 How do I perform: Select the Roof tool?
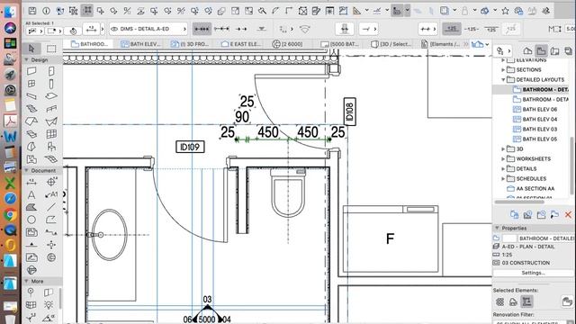(31, 121)
